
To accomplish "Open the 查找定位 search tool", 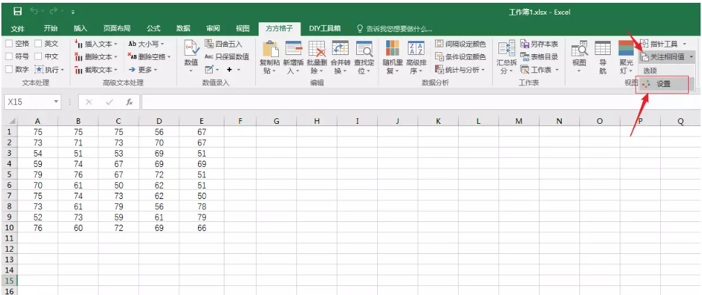I will tap(363, 49).
